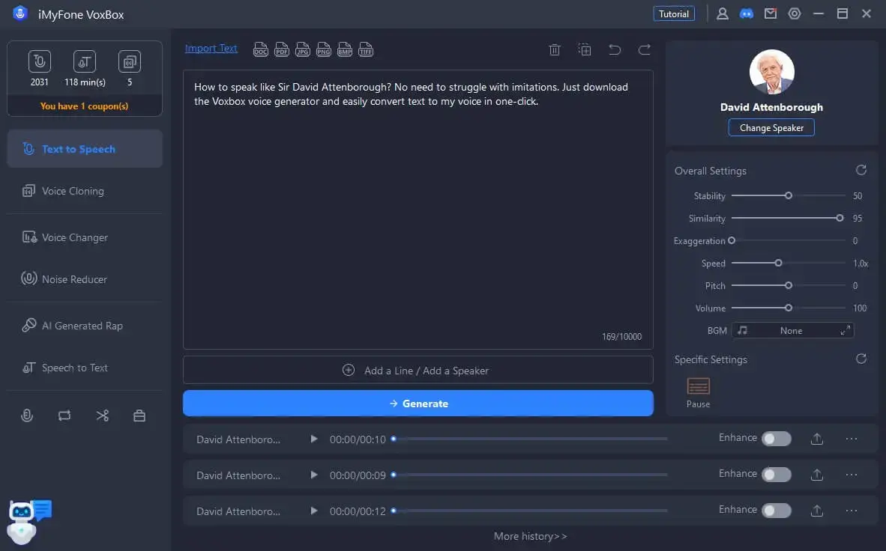Image resolution: width=886 pixels, height=551 pixels.
Task: Play the 00:09 David Attenborough clip
Action: [313, 475]
